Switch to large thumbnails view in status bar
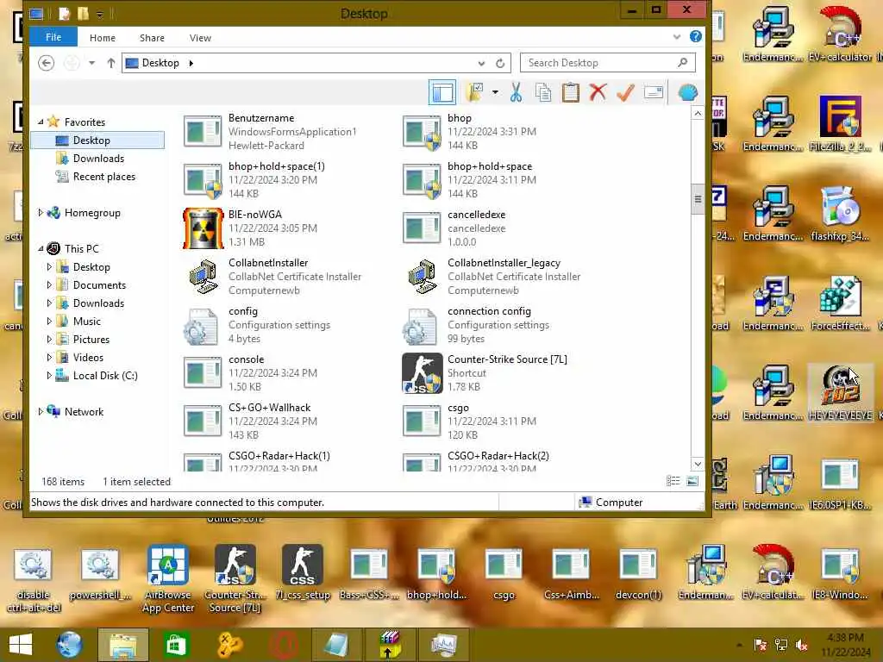The width and height of the screenshot is (883, 662). click(x=692, y=481)
